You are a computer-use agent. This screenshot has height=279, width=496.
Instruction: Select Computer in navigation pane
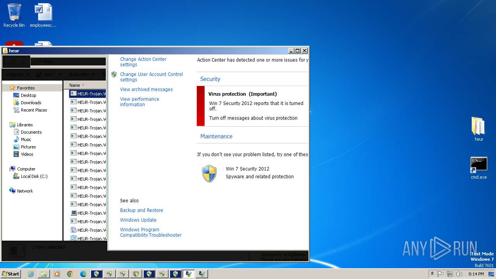point(26,169)
